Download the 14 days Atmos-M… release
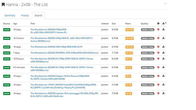 [163, 29]
